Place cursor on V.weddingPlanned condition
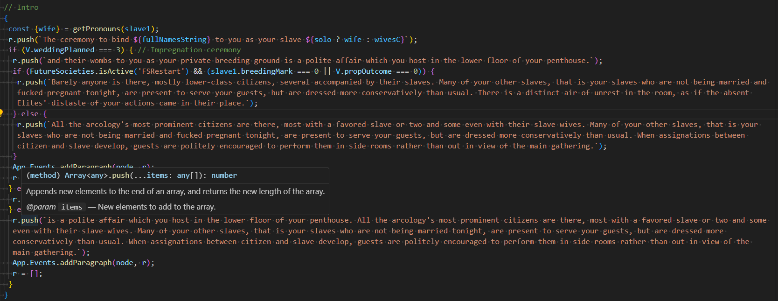778x301 pixels. click(60, 50)
